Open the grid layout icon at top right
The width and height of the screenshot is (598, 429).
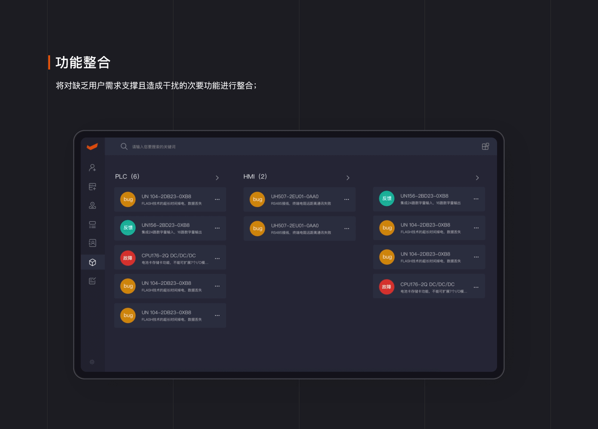[485, 146]
